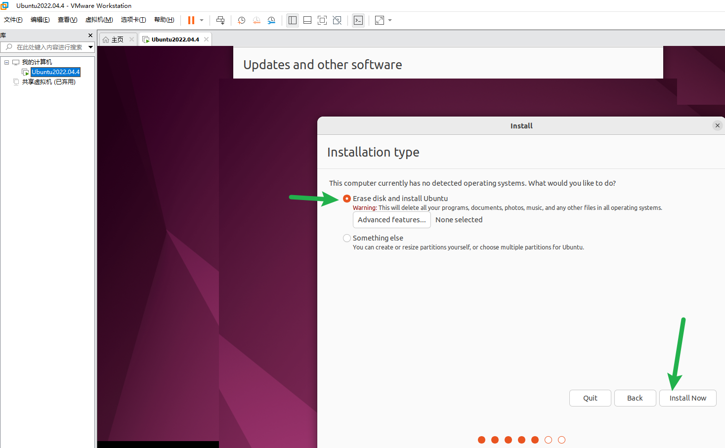
Task: Click the VMware Workstation title bar icon
Action: point(5,5)
